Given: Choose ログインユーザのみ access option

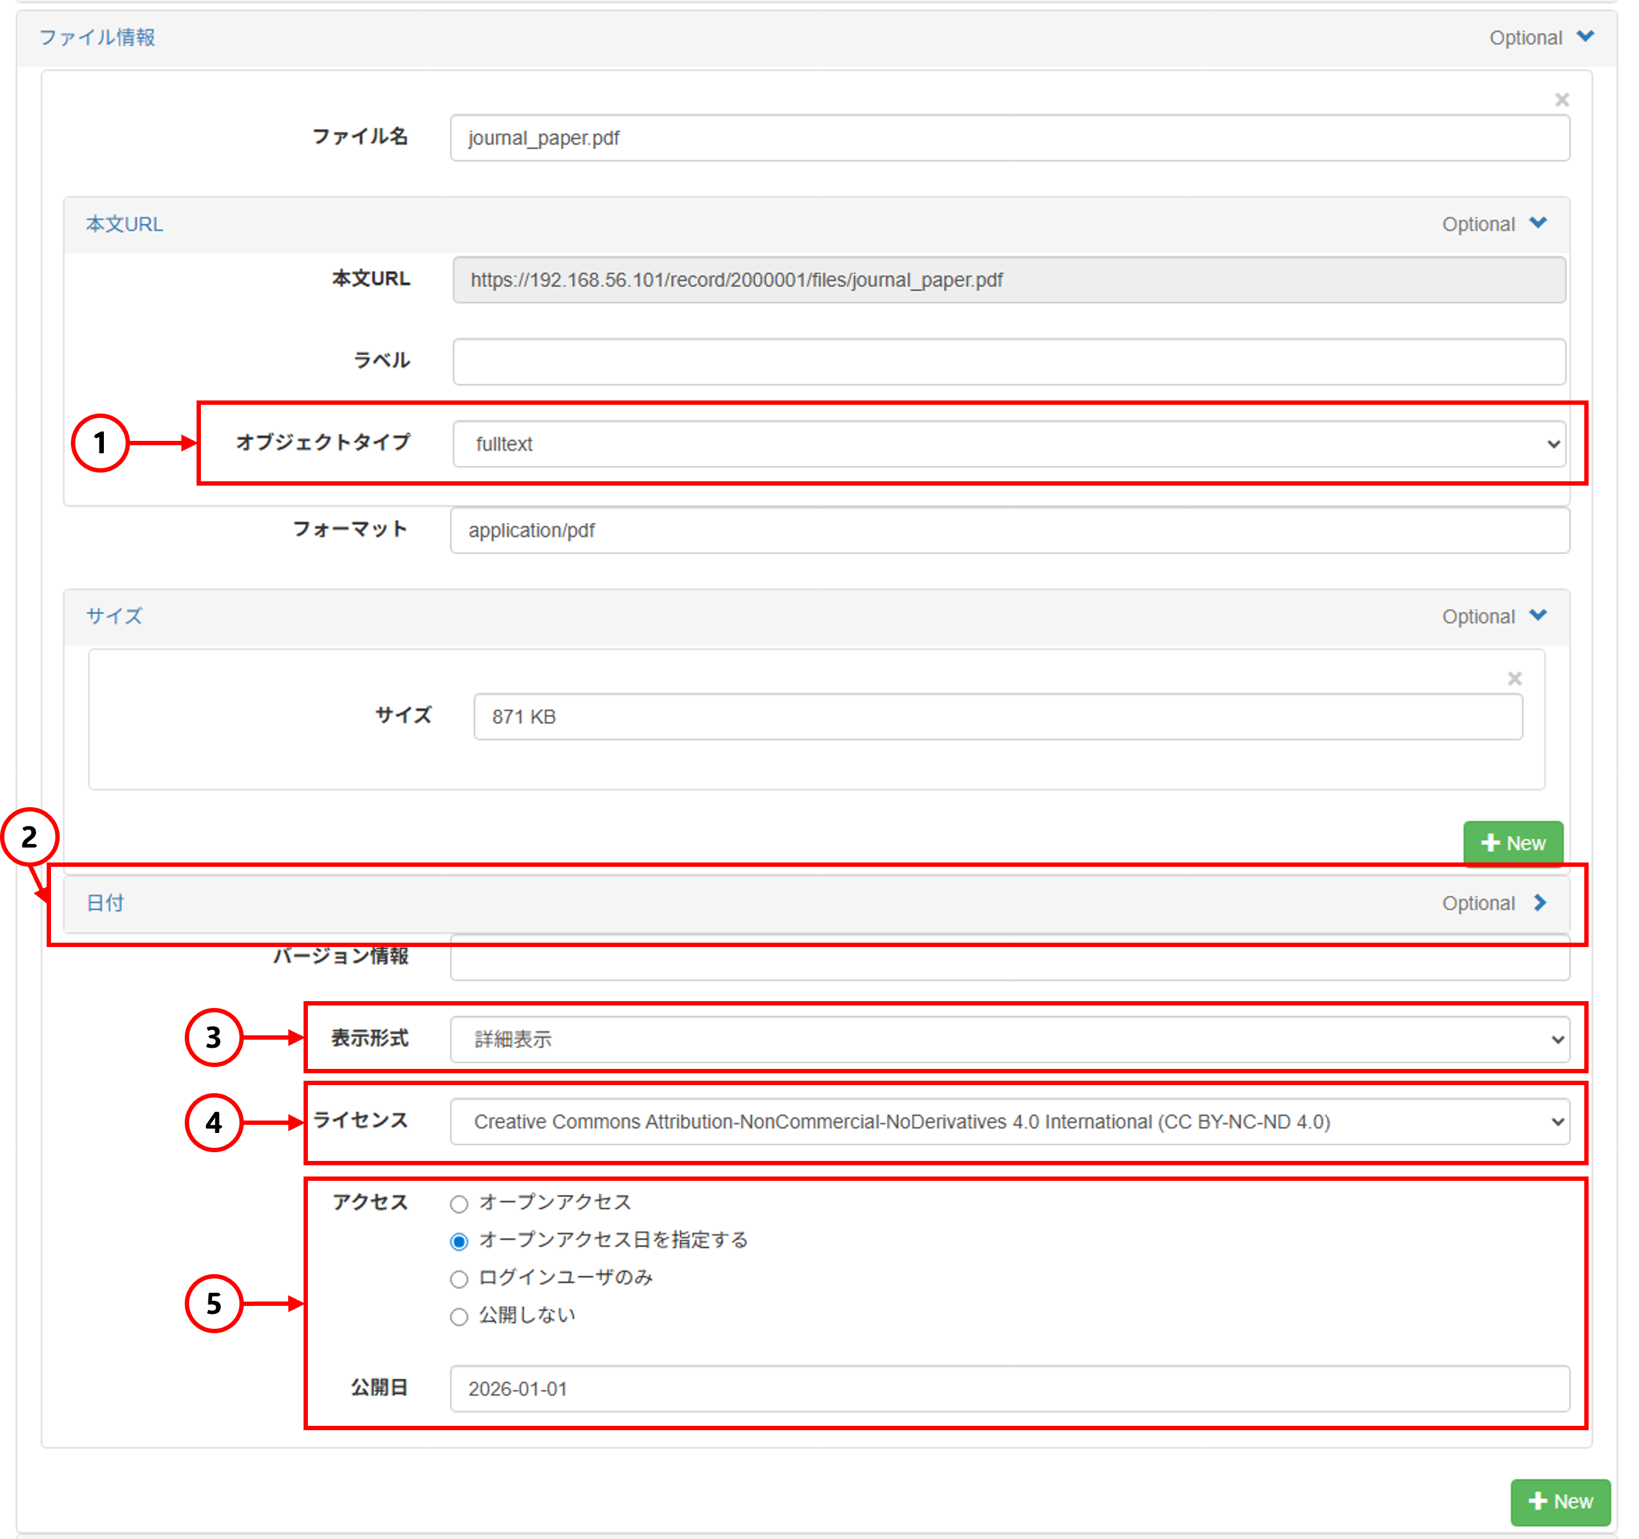Looking at the screenshot, I should (x=459, y=1278).
